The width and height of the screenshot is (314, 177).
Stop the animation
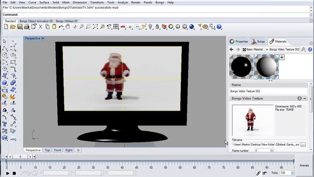(14, 173)
